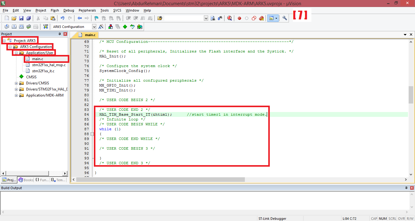Collapse the while loop block at line 88
Screen dimensions: 415x221
click(92, 134)
